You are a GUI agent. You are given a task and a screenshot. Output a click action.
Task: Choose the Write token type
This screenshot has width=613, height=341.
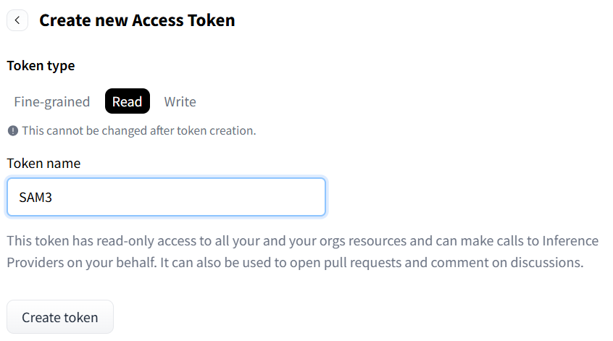pos(180,102)
